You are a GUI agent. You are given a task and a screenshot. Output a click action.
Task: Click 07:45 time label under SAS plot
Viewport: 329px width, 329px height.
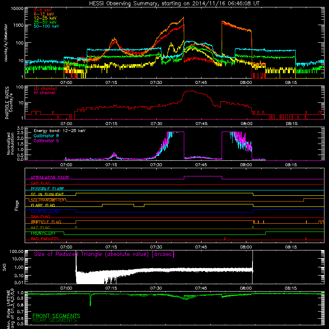click(201, 288)
